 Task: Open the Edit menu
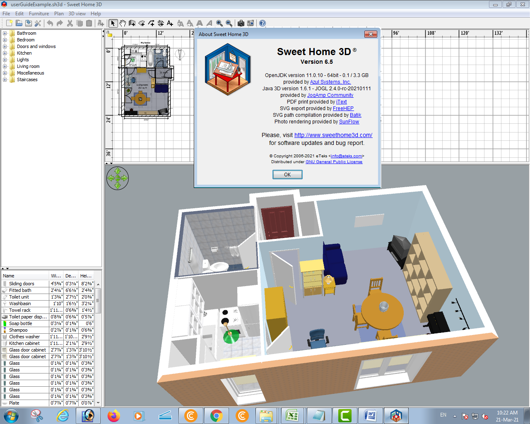tap(19, 14)
